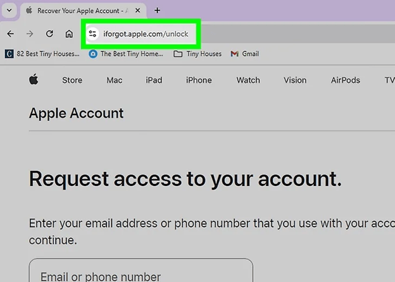Open the Mac menu item

click(x=115, y=80)
